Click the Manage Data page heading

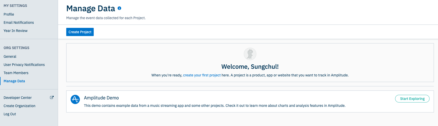pyautogui.click(x=91, y=8)
